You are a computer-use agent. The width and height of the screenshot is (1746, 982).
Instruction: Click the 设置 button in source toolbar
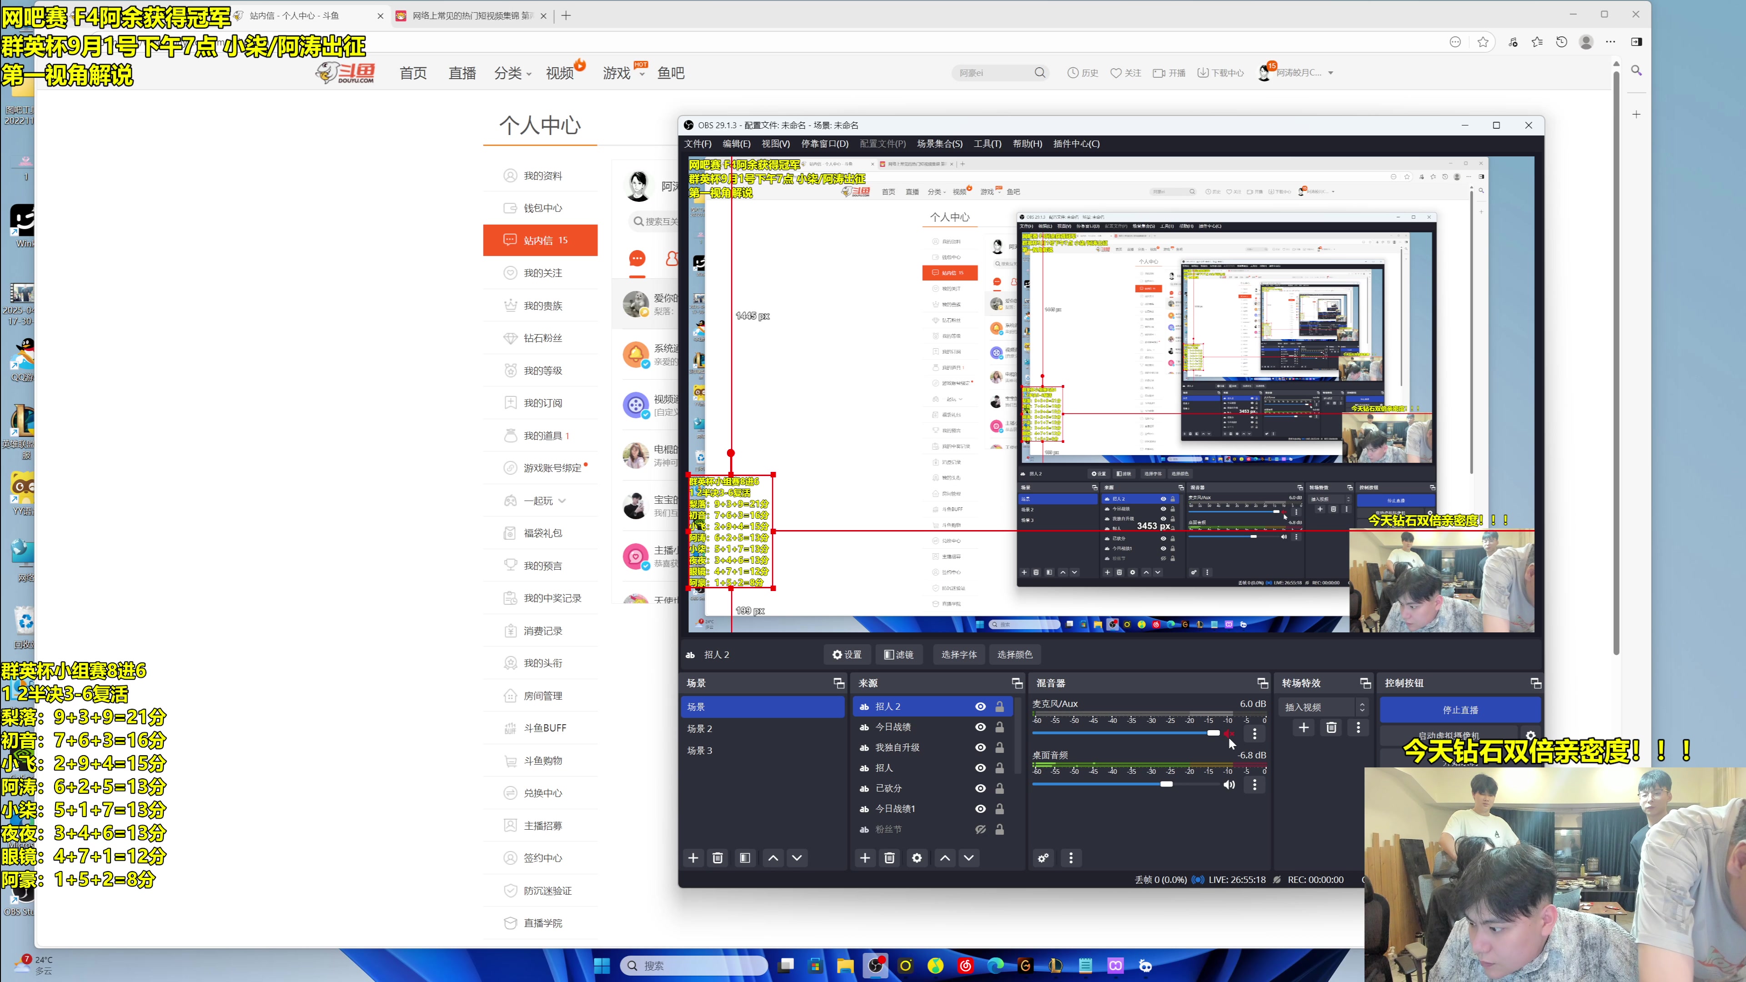click(x=847, y=655)
